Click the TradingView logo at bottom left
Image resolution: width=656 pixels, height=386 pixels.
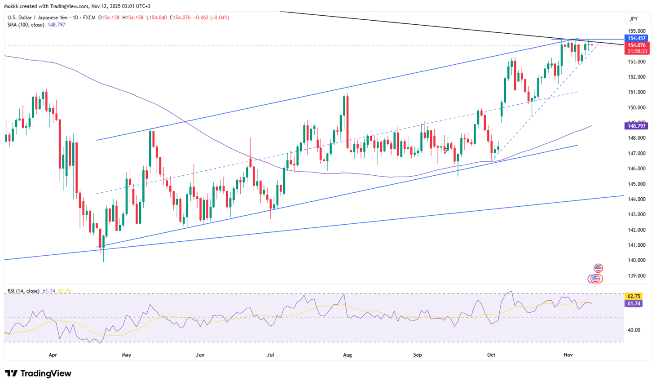pyautogui.click(x=38, y=373)
